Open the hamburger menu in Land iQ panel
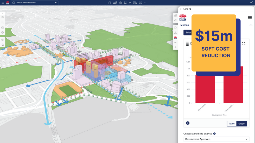This screenshot has width=255, height=143. click(250, 17)
